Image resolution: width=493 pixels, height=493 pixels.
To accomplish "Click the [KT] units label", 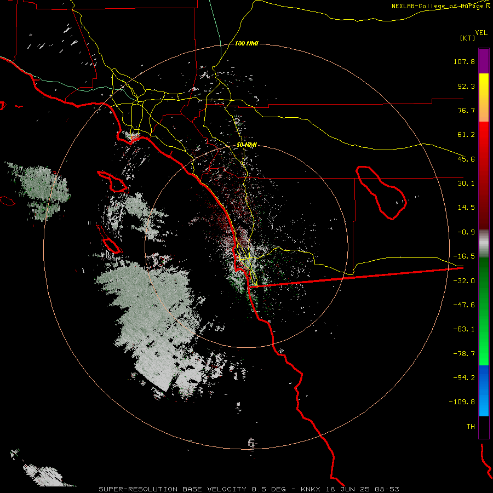I will coord(468,38).
